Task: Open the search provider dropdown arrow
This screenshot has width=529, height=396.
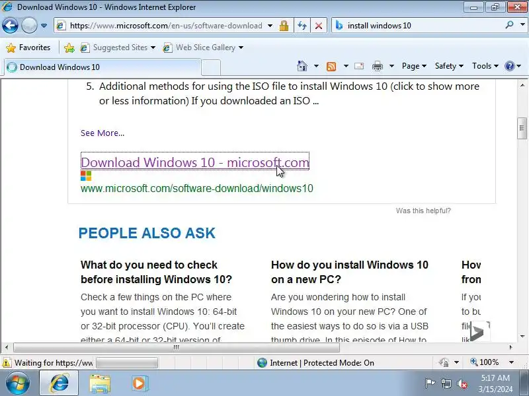Action: [522, 25]
